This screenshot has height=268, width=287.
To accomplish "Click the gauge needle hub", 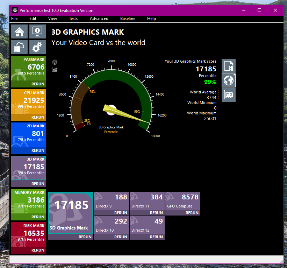I will point(111,110).
